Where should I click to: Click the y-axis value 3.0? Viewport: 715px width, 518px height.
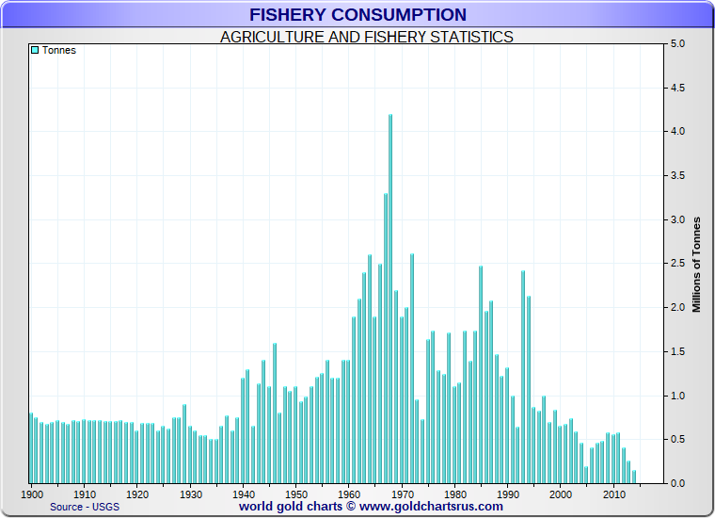pyautogui.click(x=677, y=219)
